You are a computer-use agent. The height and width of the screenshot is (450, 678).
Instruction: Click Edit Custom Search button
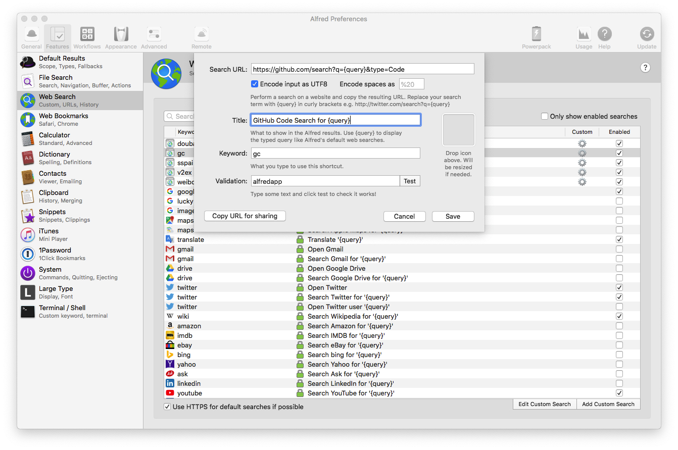544,404
